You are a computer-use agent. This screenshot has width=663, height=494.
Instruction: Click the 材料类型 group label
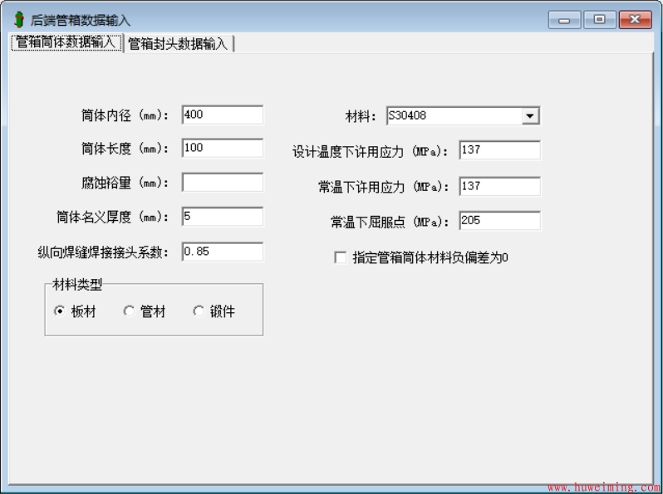pyautogui.click(x=77, y=285)
